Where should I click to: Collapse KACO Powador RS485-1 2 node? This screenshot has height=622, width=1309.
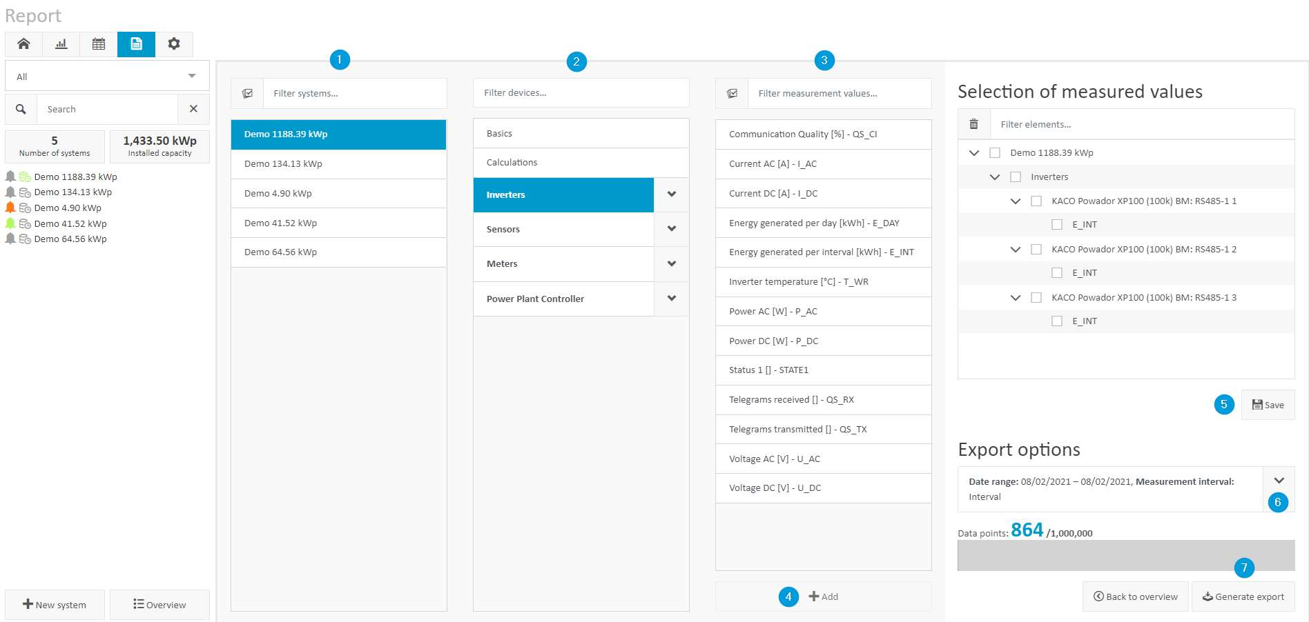(1016, 249)
